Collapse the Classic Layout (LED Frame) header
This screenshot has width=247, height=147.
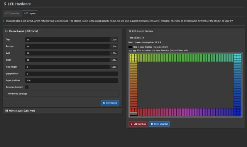pos(62,31)
